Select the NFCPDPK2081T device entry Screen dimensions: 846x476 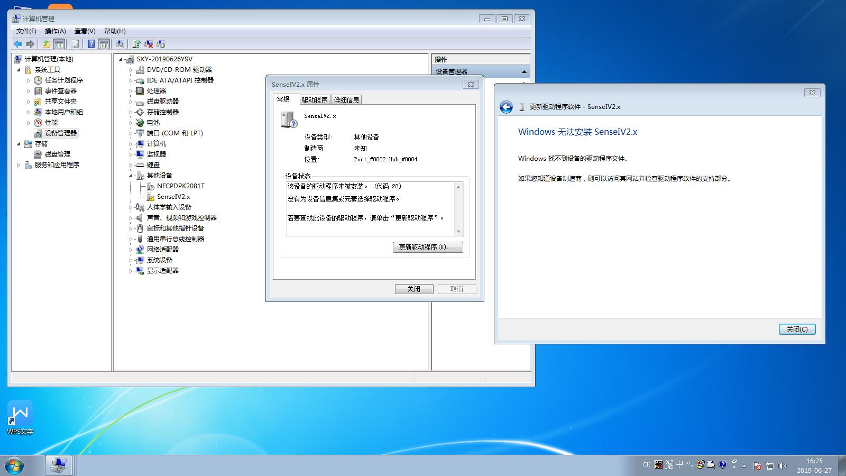tap(181, 186)
